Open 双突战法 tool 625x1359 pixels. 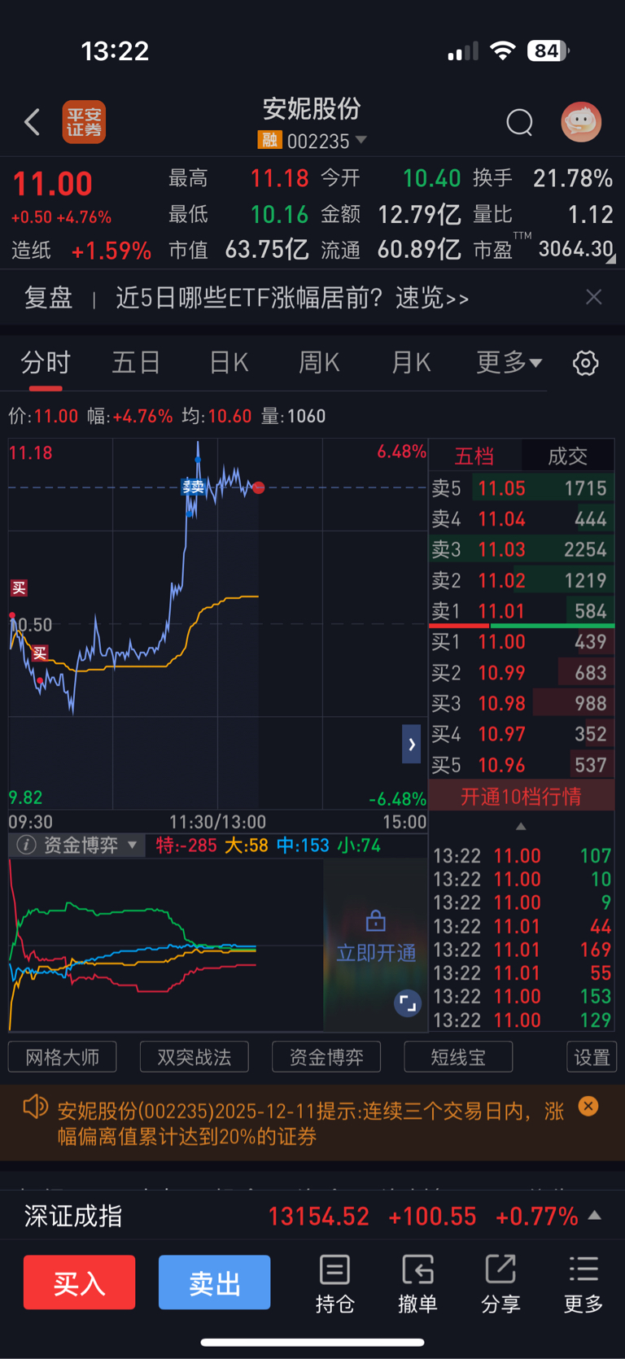tap(194, 1057)
